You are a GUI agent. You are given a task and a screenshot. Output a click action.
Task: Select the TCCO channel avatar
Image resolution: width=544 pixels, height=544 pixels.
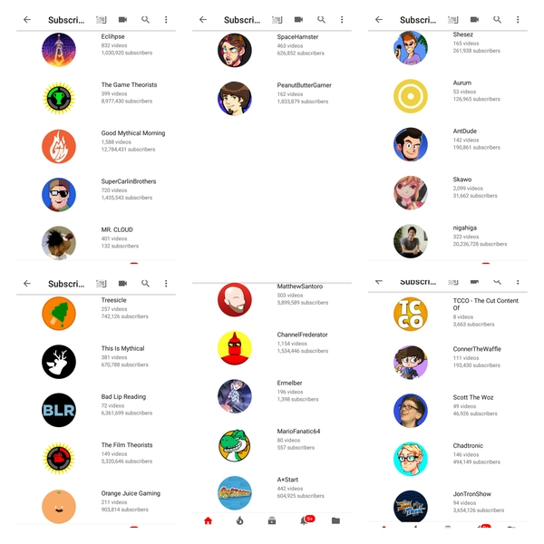pyautogui.click(x=411, y=315)
